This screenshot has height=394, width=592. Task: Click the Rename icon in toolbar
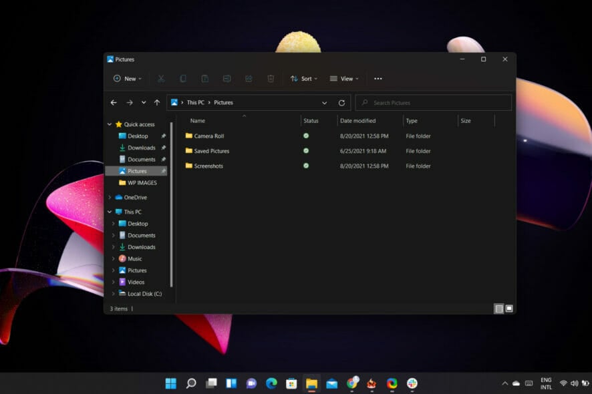point(227,79)
